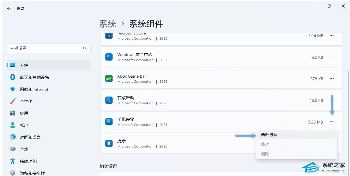
Task: Click the Xbox Game Bar app icon
Action: coord(109,79)
